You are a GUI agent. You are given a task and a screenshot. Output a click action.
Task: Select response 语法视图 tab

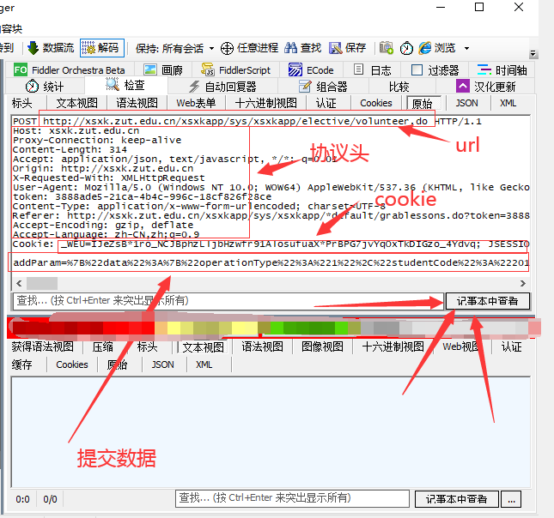[x=263, y=346]
